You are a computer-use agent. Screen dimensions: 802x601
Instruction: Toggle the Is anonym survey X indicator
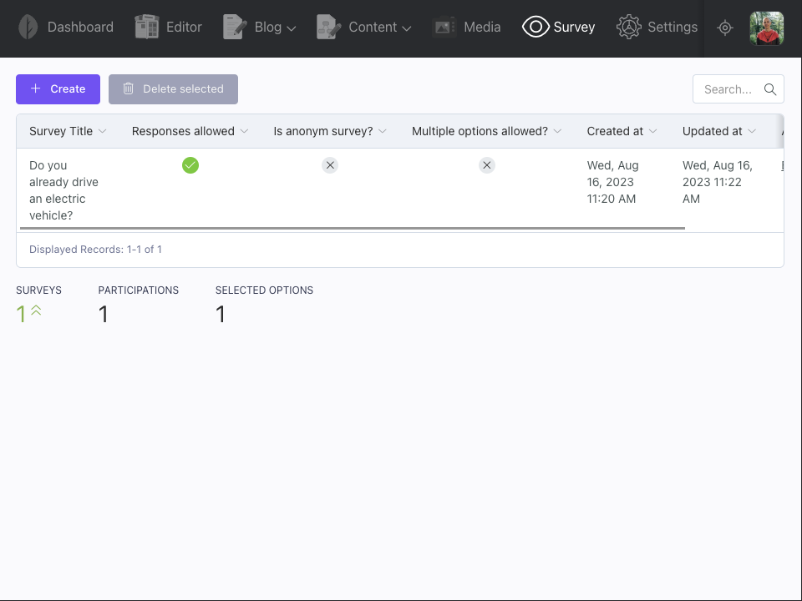pyautogui.click(x=330, y=165)
